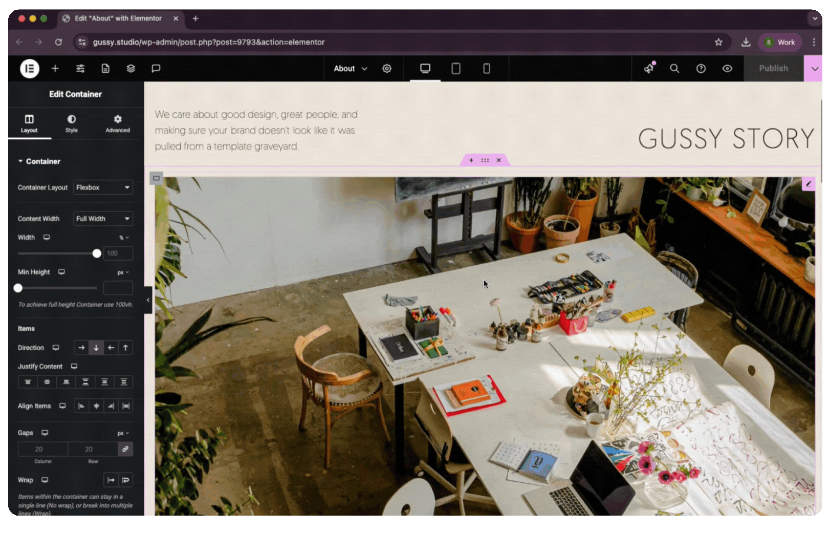Open the Finder search icon
Image resolution: width=829 pixels, height=553 pixels.
pos(674,69)
